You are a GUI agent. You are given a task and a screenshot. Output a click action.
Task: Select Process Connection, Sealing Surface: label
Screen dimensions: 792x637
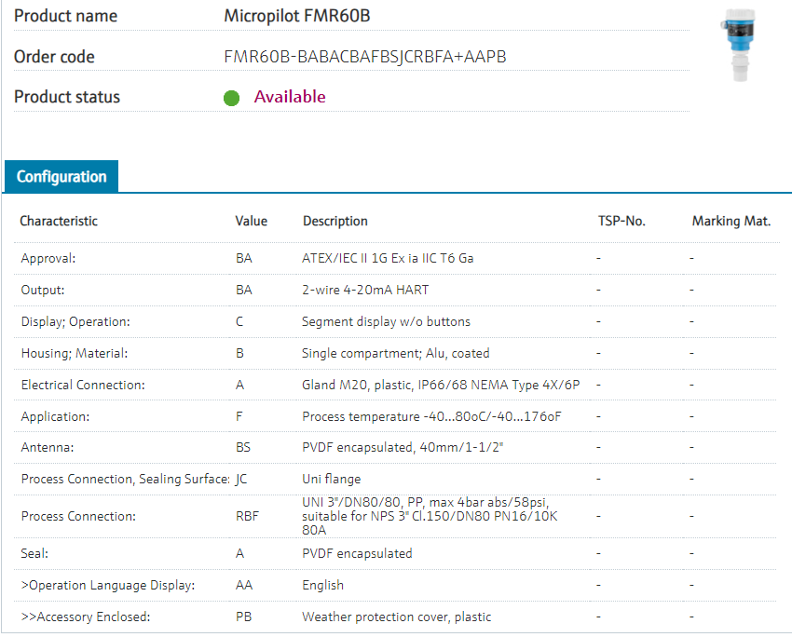tap(125, 479)
